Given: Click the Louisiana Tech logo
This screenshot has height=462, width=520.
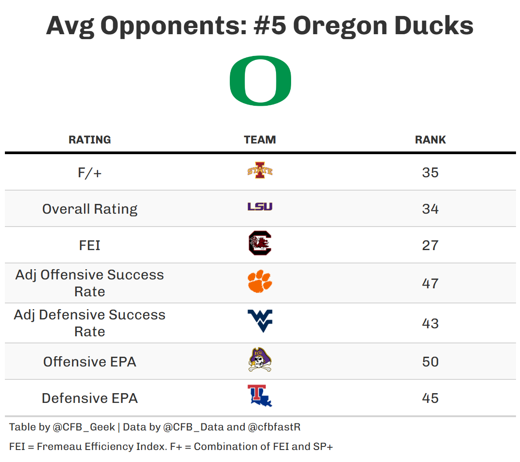Looking at the screenshot, I should click(260, 396).
